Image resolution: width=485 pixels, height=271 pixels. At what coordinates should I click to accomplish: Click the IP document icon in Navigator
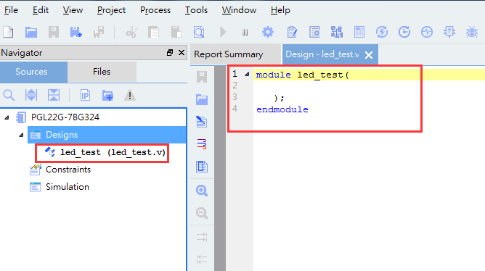pos(85,95)
